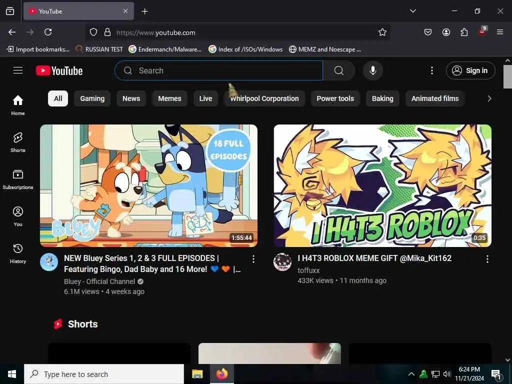Reload the current page
Image resolution: width=512 pixels, height=384 pixels.
pos(48,32)
